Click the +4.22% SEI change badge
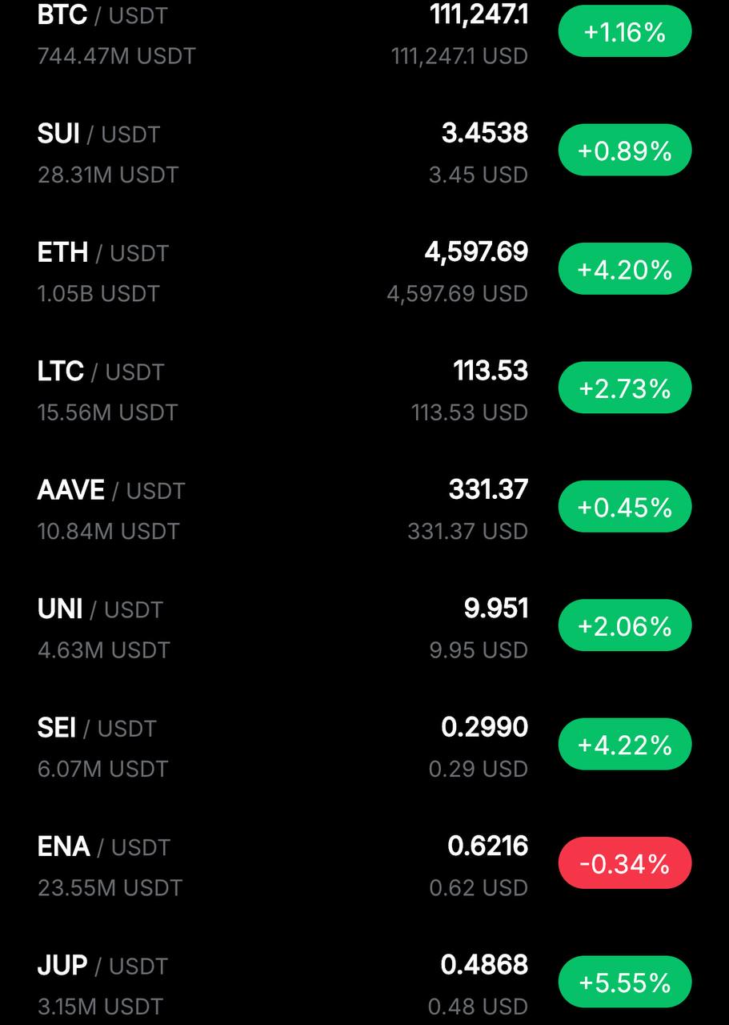 624,745
